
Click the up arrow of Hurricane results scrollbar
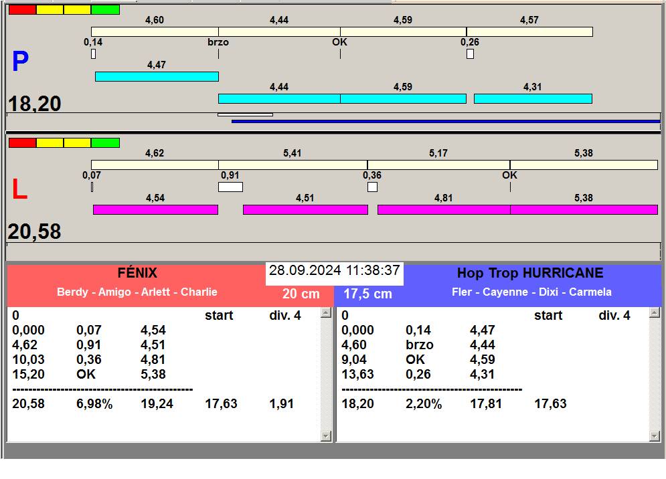click(655, 313)
